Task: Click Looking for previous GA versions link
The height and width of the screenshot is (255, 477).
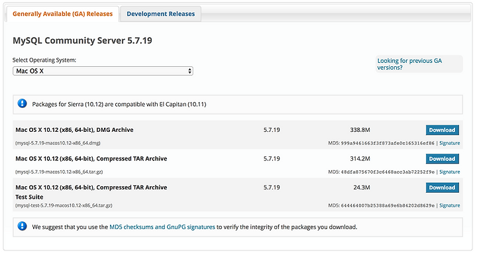Action: coord(409,64)
